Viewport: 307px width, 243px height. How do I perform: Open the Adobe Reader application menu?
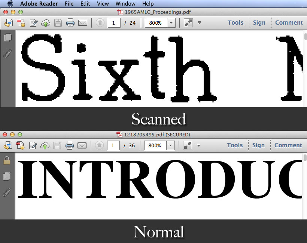[39, 3]
